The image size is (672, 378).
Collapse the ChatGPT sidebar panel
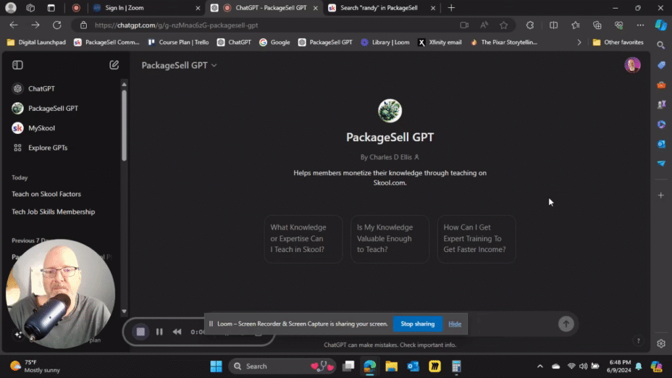[x=18, y=65]
